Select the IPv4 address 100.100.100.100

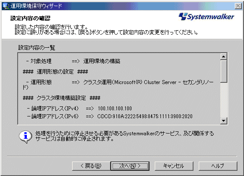pos(115,109)
